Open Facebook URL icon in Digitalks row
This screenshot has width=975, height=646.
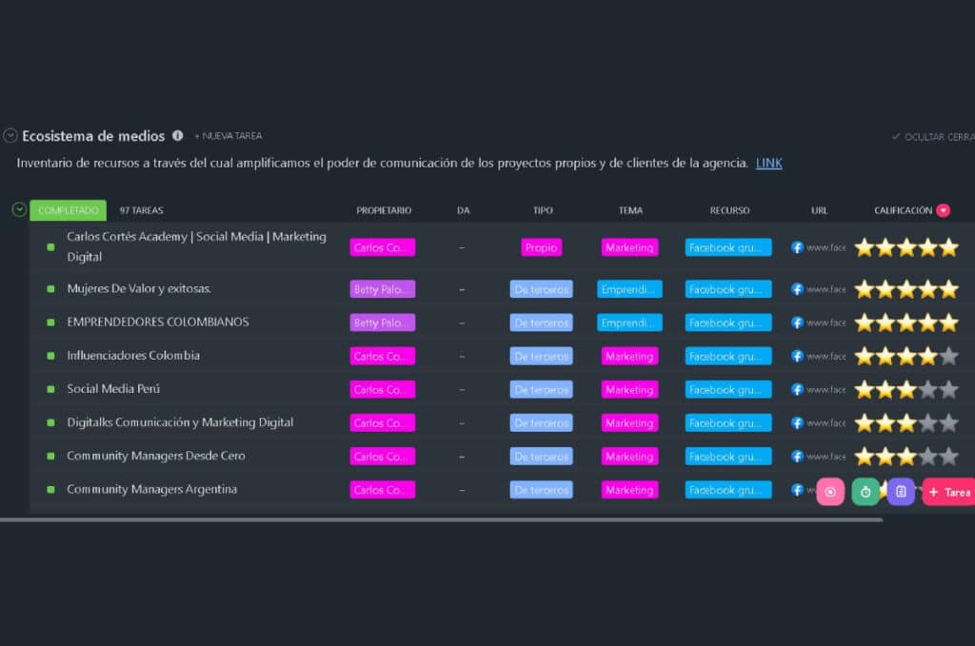coord(797,423)
